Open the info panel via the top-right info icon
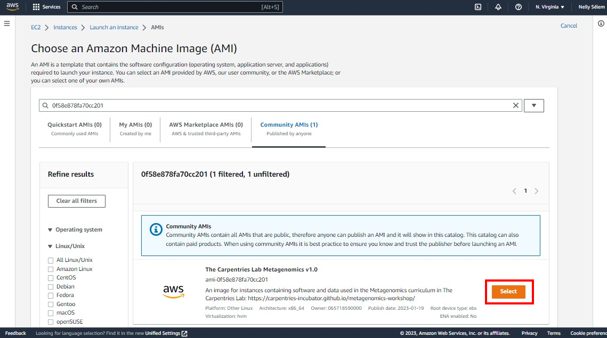This screenshot has width=607, height=338. [x=601, y=23]
